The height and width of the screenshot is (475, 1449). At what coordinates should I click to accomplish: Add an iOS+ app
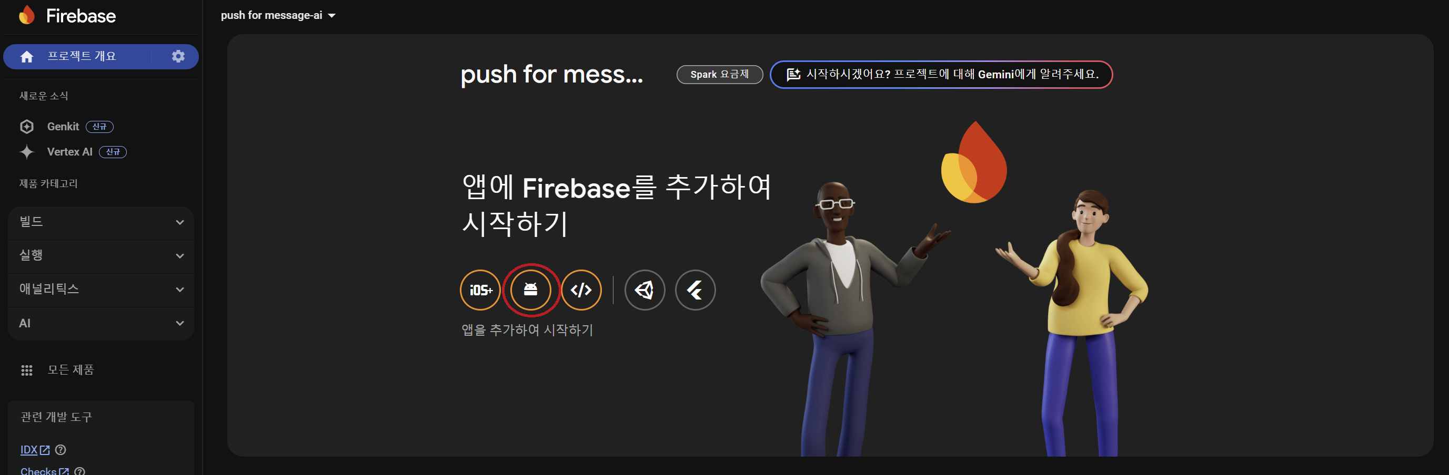(x=480, y=290)
